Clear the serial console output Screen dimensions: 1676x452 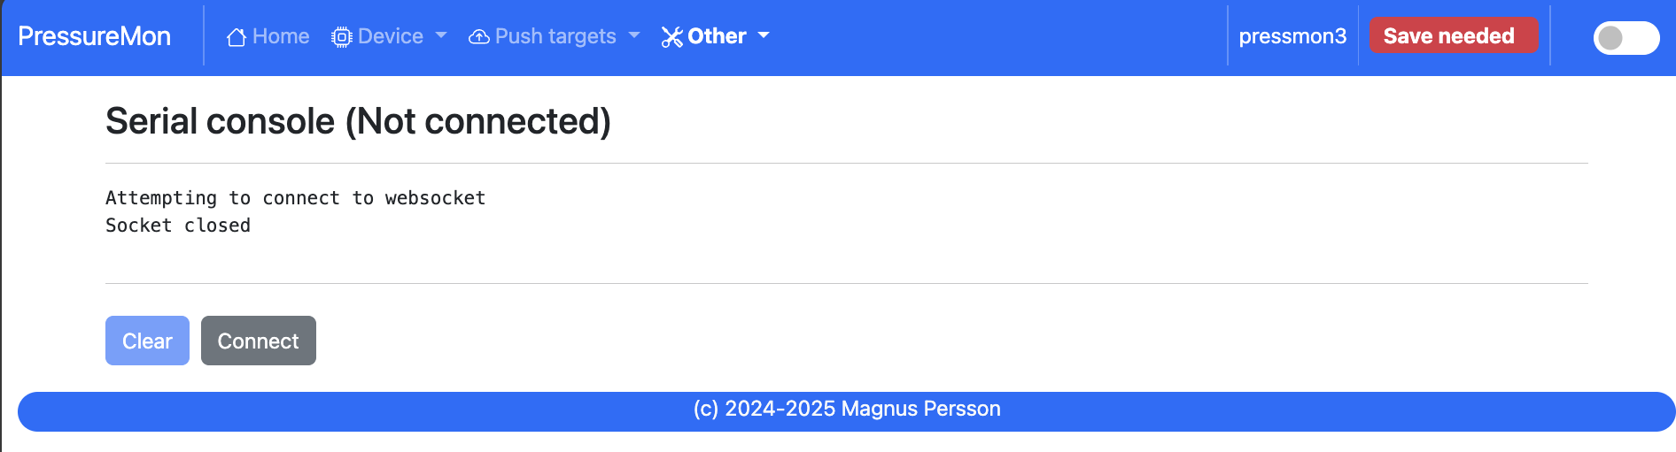point(147,341)
